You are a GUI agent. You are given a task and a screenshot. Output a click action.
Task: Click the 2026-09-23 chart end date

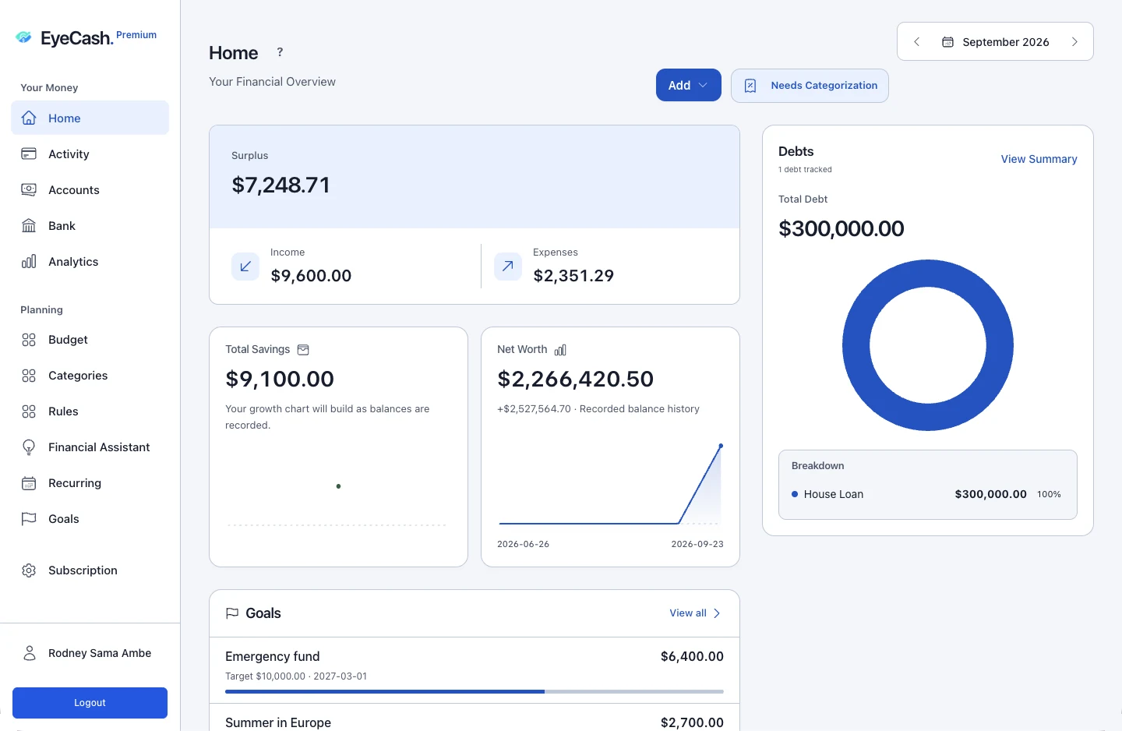click(697, 544)
